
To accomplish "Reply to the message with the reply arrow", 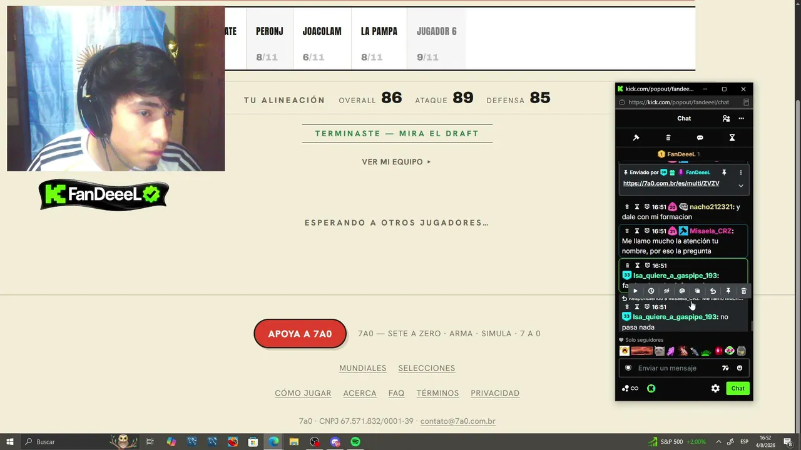I will (713, 291).
